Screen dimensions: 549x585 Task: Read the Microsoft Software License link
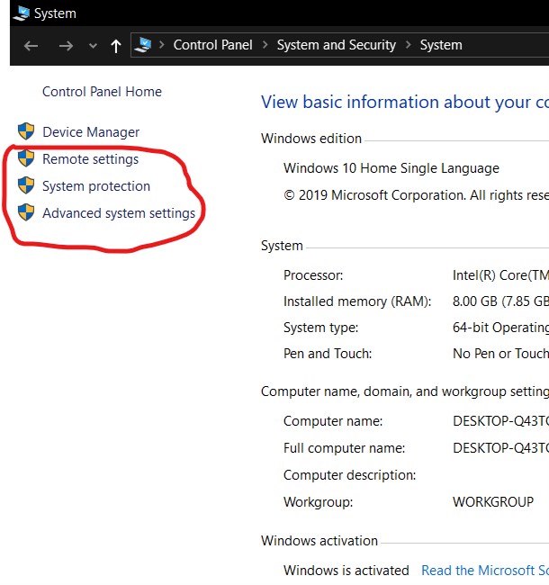click(484, 570)
